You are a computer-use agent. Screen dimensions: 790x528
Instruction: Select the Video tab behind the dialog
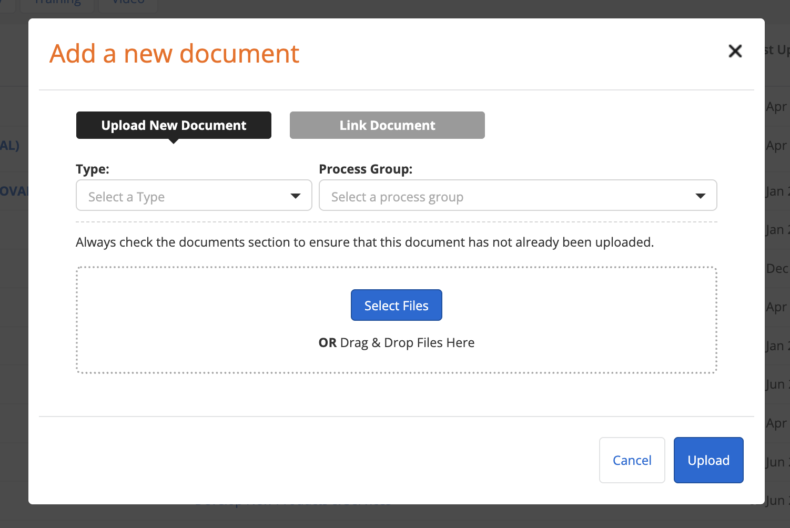coord(128,4)
